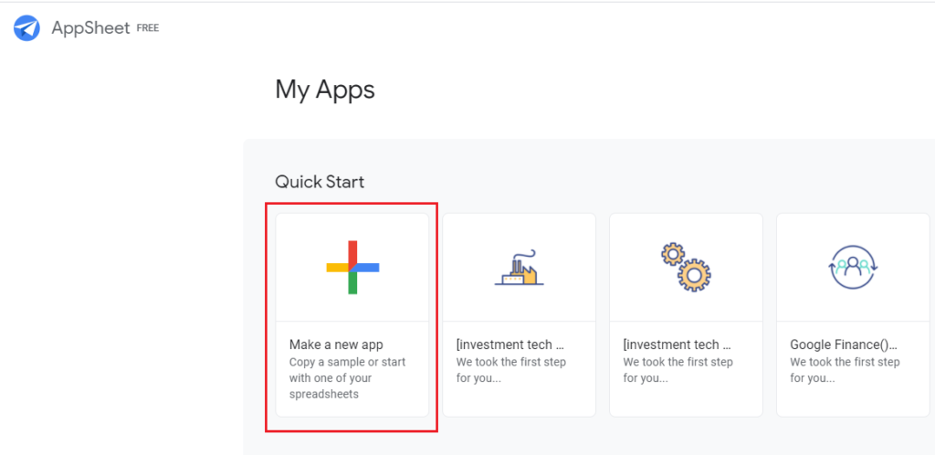Image resolution: width=935 pixels, height=455 pixels.
Task: Click the AppSheet paper plane logo
Action: coord(27,28)
